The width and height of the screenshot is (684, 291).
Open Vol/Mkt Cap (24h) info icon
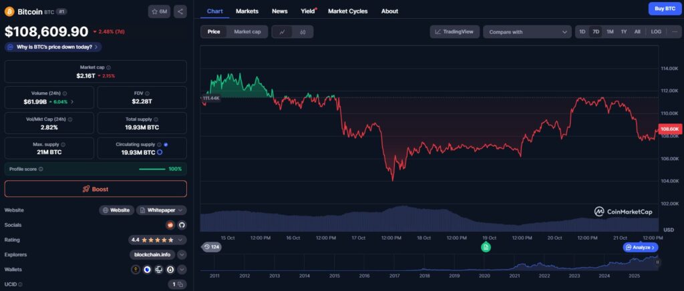[69, 119]
